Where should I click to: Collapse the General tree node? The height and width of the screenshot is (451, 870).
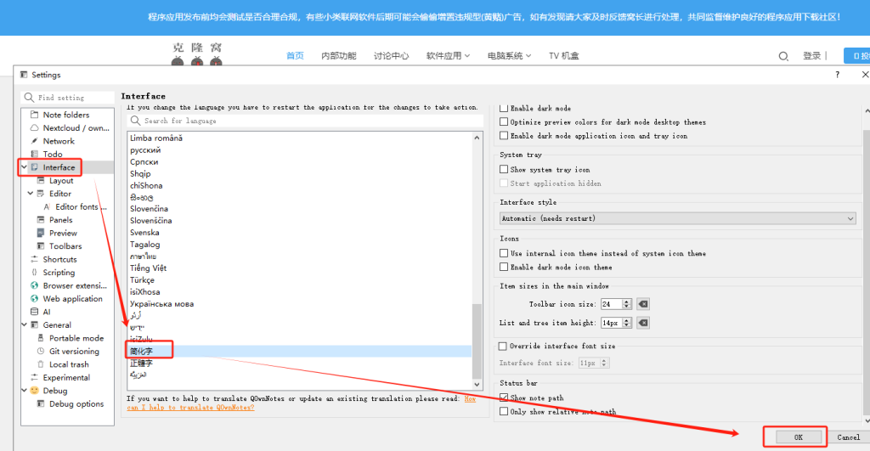pyautogui.click(x=25, y=324)
